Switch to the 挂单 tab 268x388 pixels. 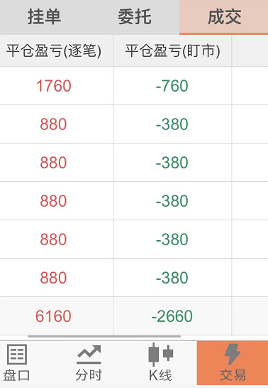pyautogui.click(x=45, y=17)
